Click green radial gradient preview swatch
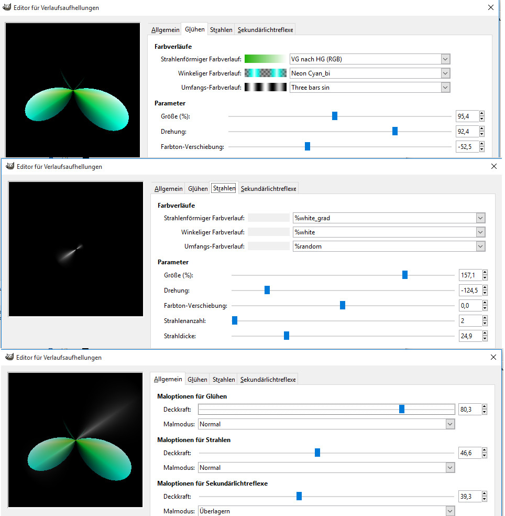 tap(265, 59)
